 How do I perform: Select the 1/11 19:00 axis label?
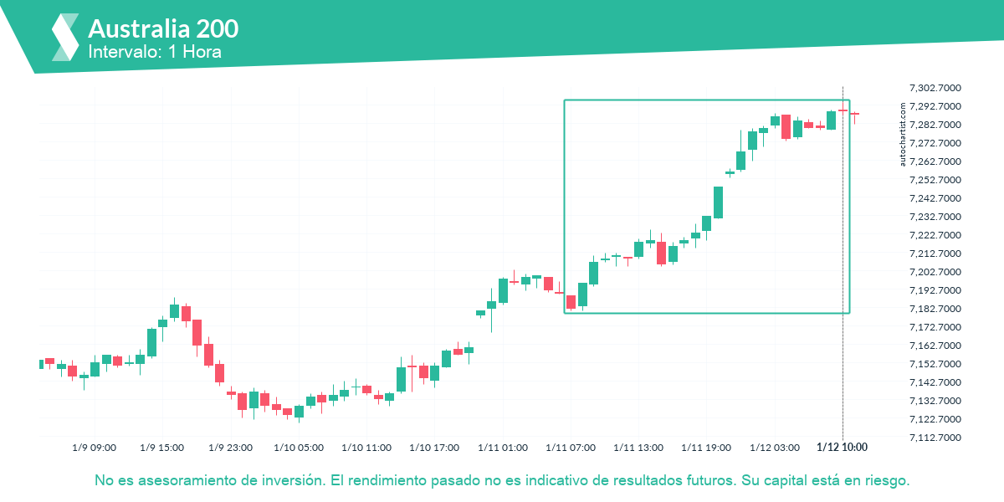708,448
